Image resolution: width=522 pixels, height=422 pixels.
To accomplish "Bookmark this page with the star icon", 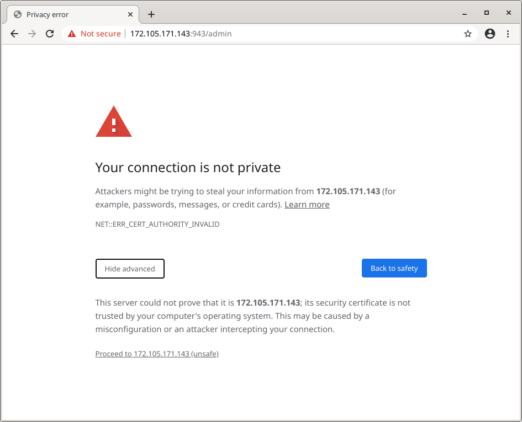I will 468,34.
